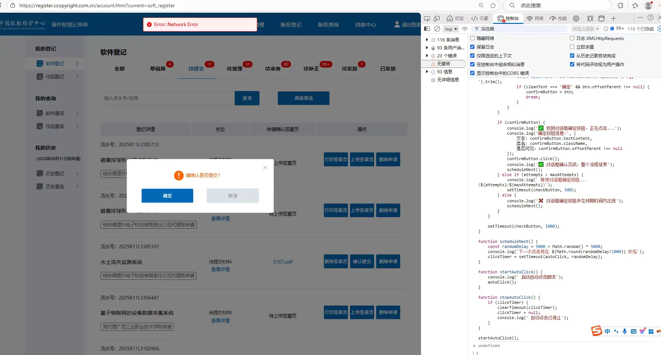Click the red Network Error icon
The image size is (661, 355).
point(149,25)
